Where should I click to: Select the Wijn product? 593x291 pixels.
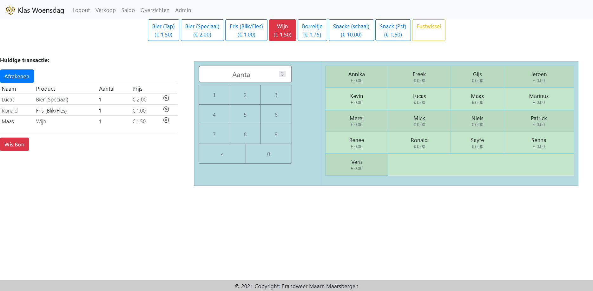click(282, 30)
